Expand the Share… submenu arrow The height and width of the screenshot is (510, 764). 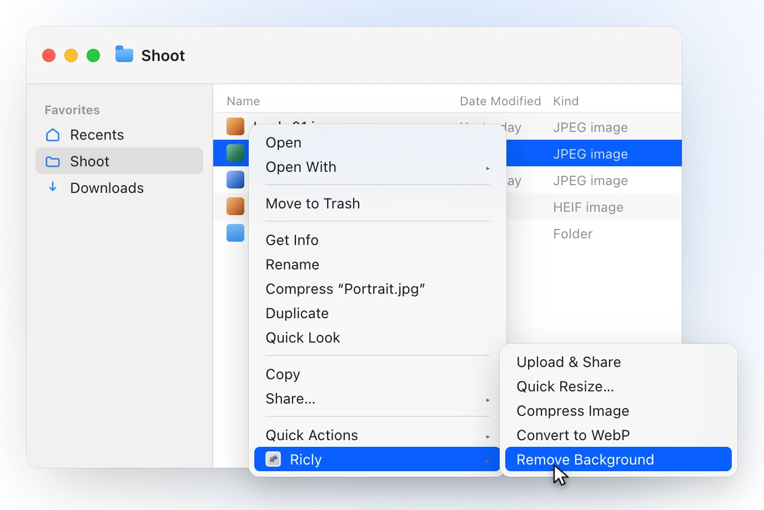(487, 400)
